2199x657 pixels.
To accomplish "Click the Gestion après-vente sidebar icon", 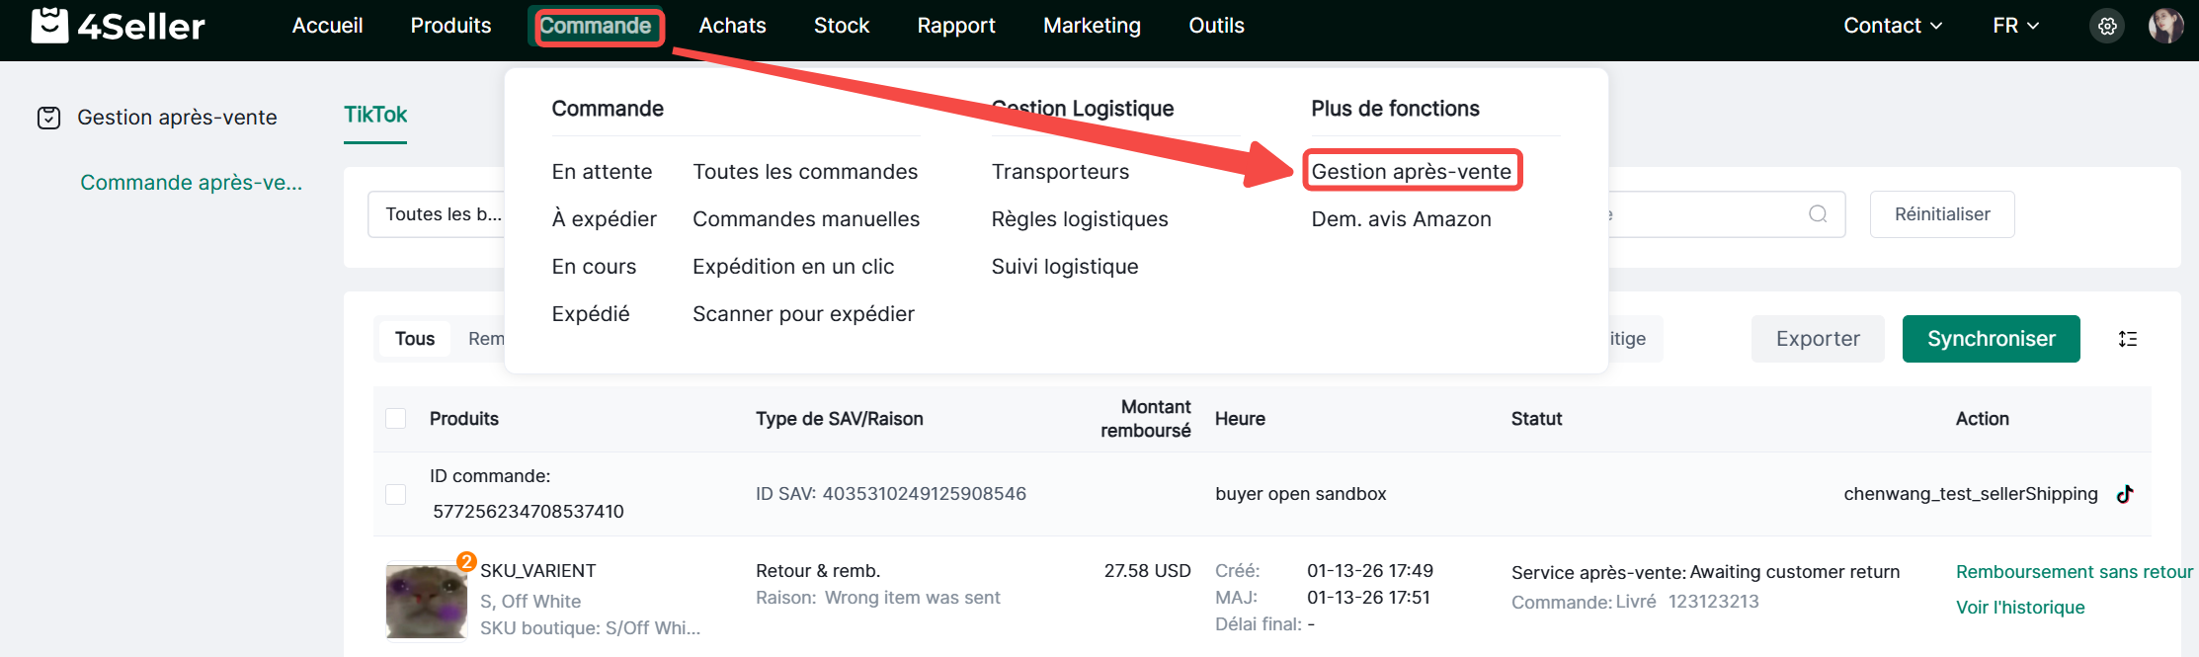I will point(49,119).
